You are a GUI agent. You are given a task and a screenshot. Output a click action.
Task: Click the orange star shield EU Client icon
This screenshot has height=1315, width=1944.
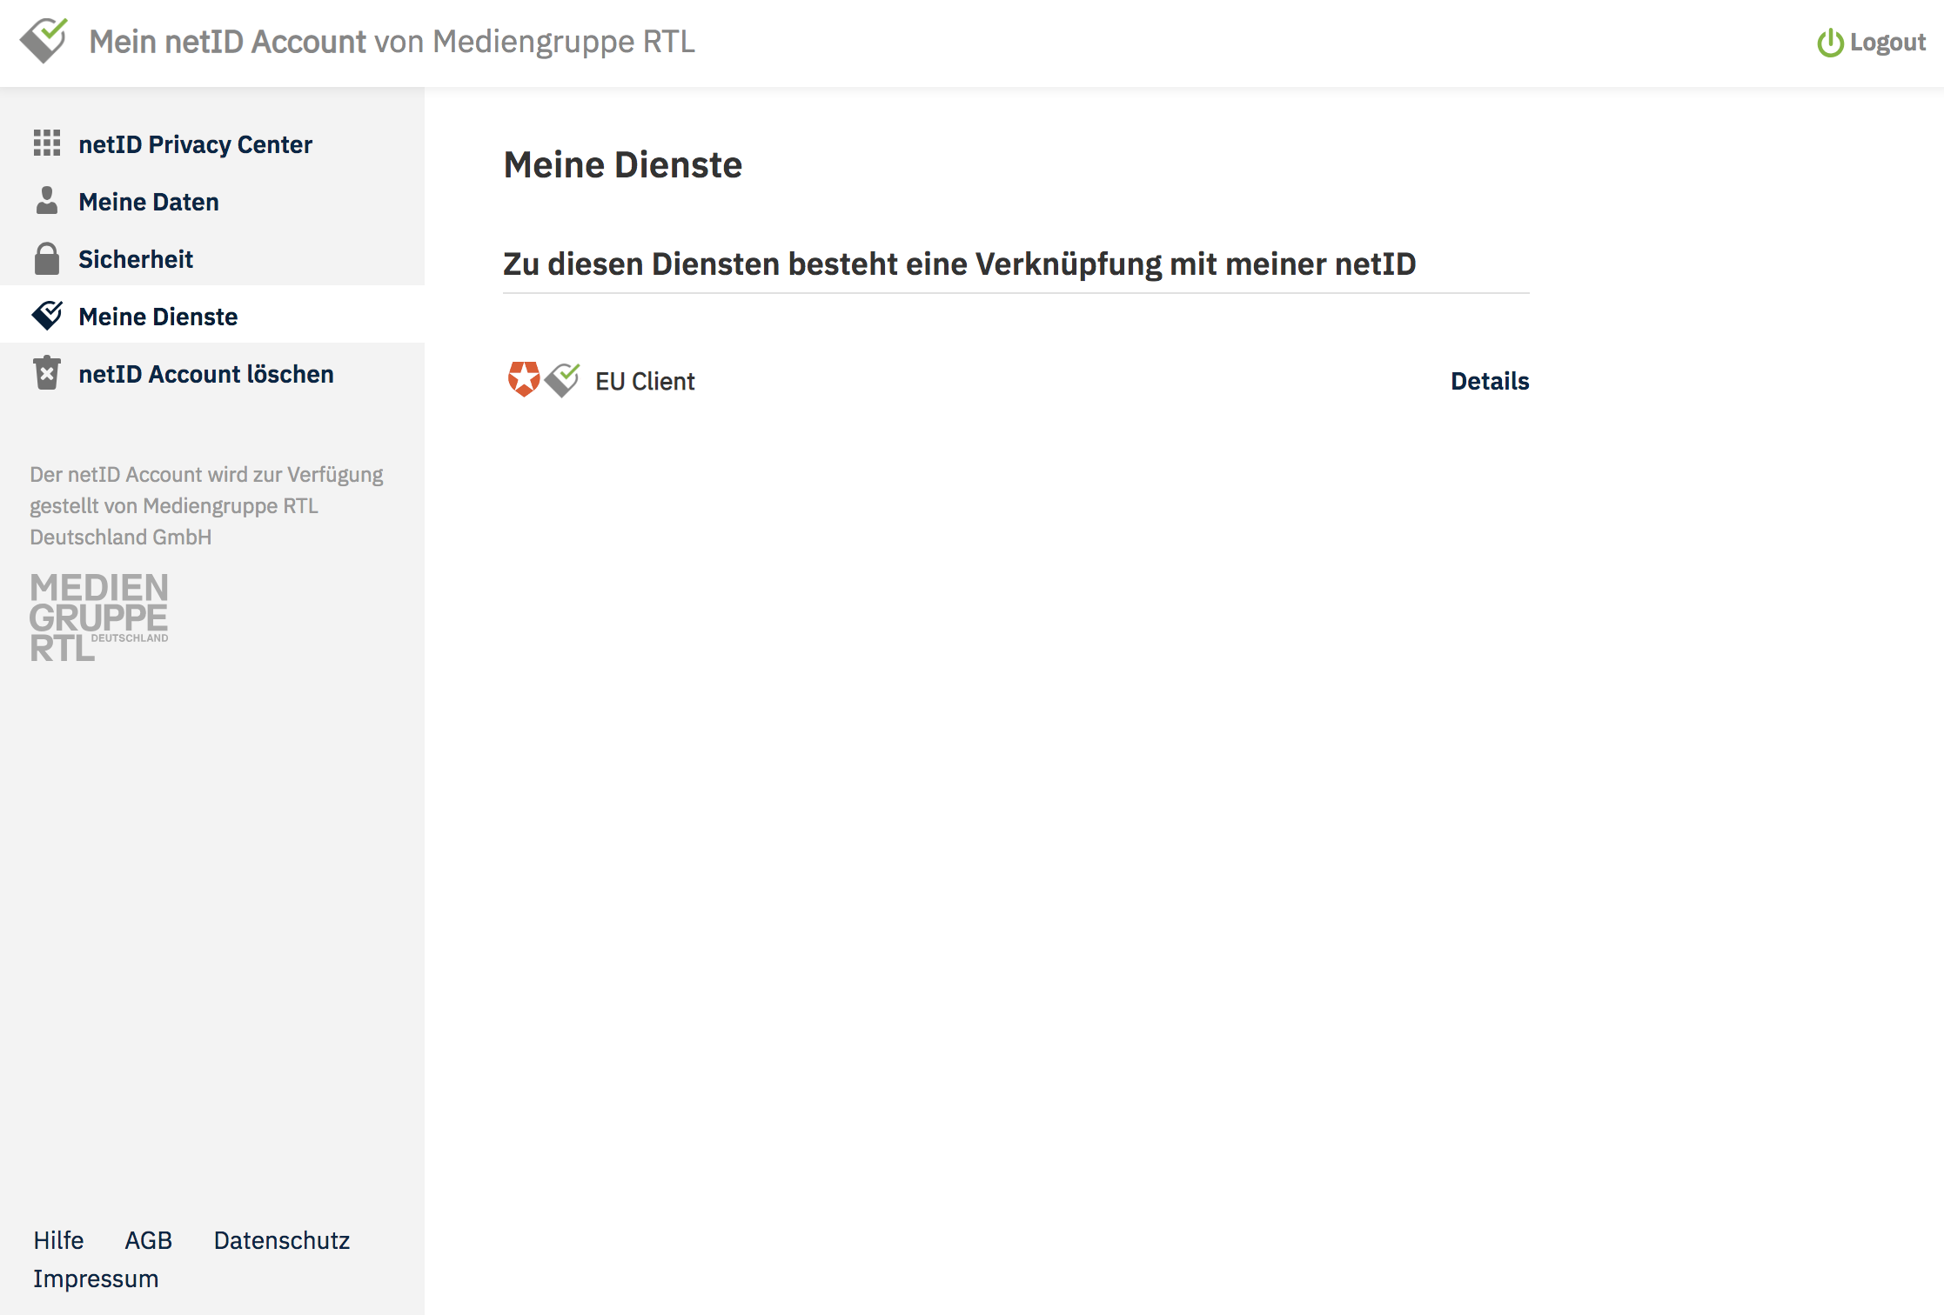pyautogui.click(x=524, y=379)
